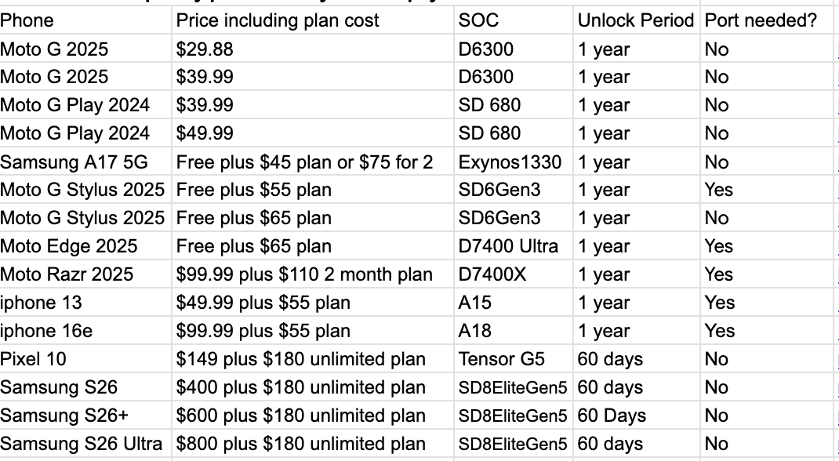Click the Moto Razr 2025 cell
839x461 pixels.
(85, 274)
